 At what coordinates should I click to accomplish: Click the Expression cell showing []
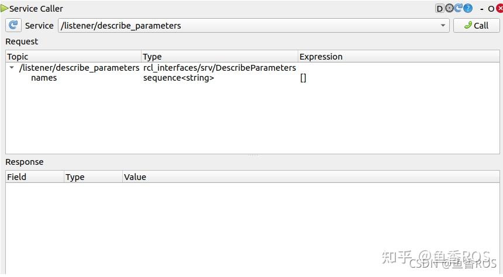(x=303, y=78)
